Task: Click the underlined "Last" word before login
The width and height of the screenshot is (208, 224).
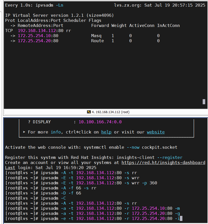Action: (10, 168)
